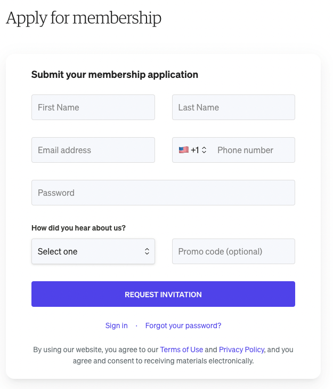Click the chevron arrows in Select one
The image size is (333, 389).
[x=147, y=251]
